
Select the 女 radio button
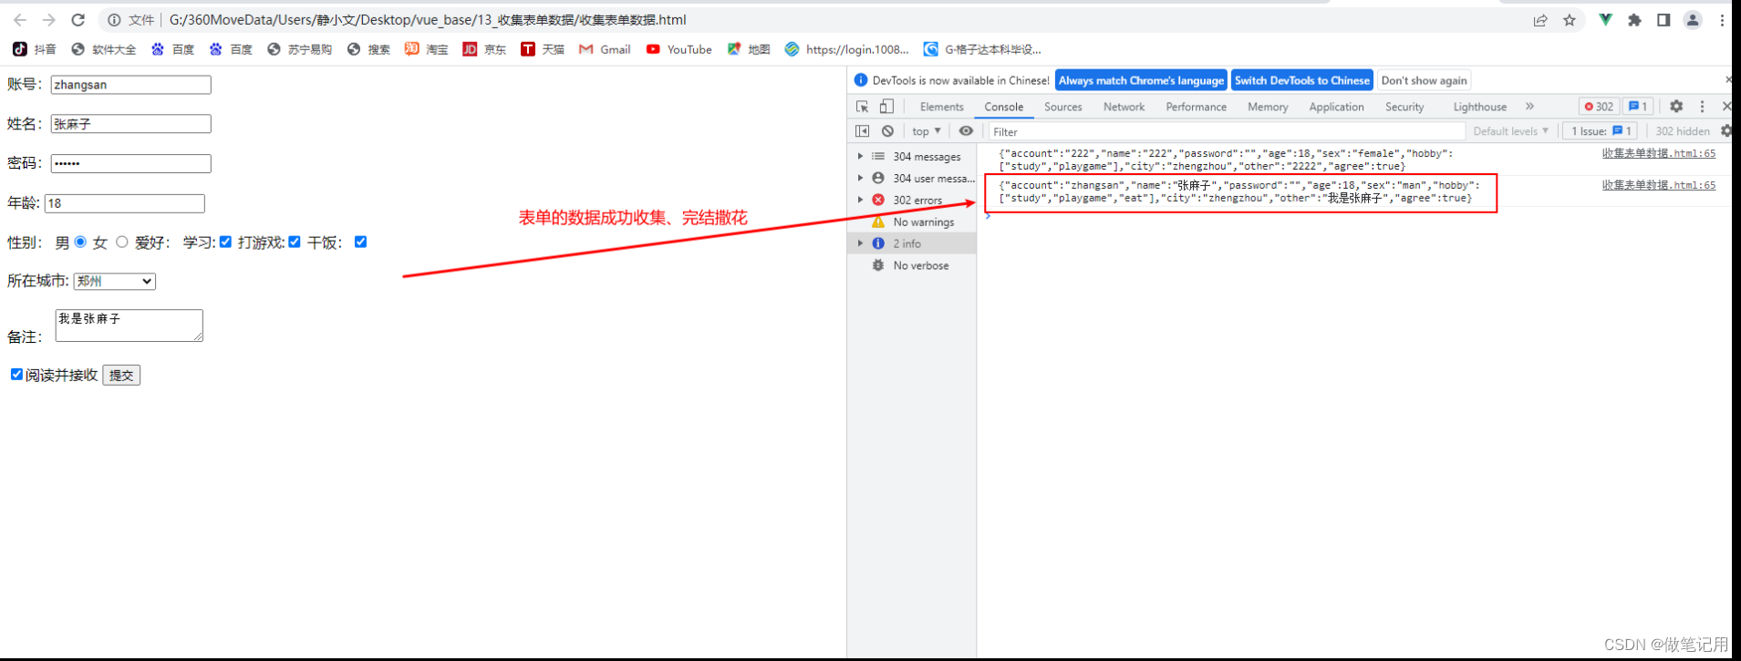[x=121, y=242]
